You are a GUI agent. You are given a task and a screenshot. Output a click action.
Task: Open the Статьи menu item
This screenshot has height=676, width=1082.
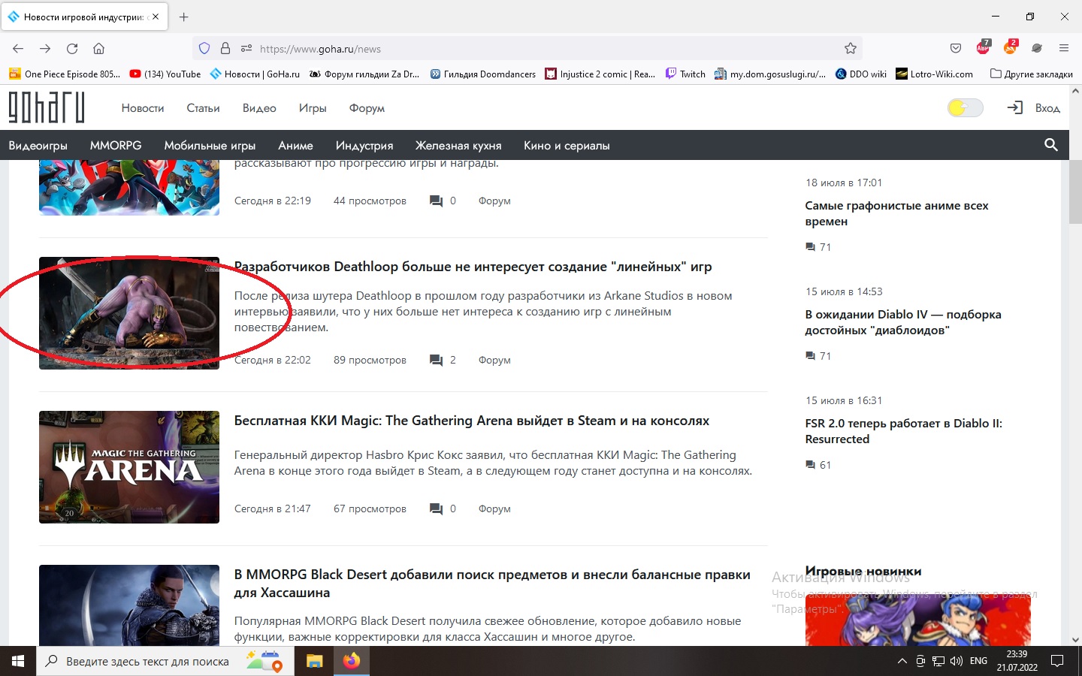[x=203, y=108]
